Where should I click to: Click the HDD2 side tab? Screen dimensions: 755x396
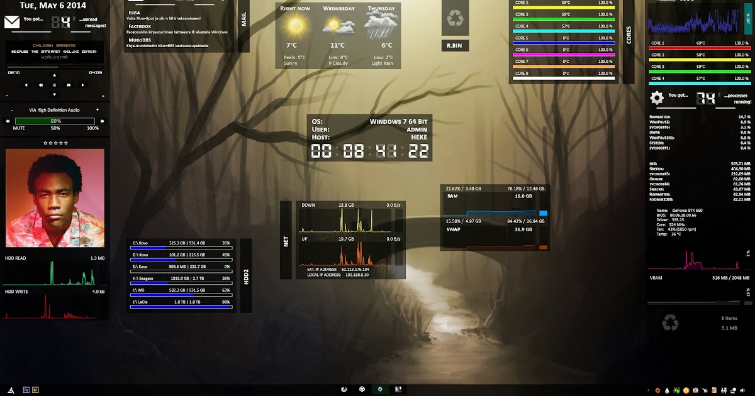(246, 275)
